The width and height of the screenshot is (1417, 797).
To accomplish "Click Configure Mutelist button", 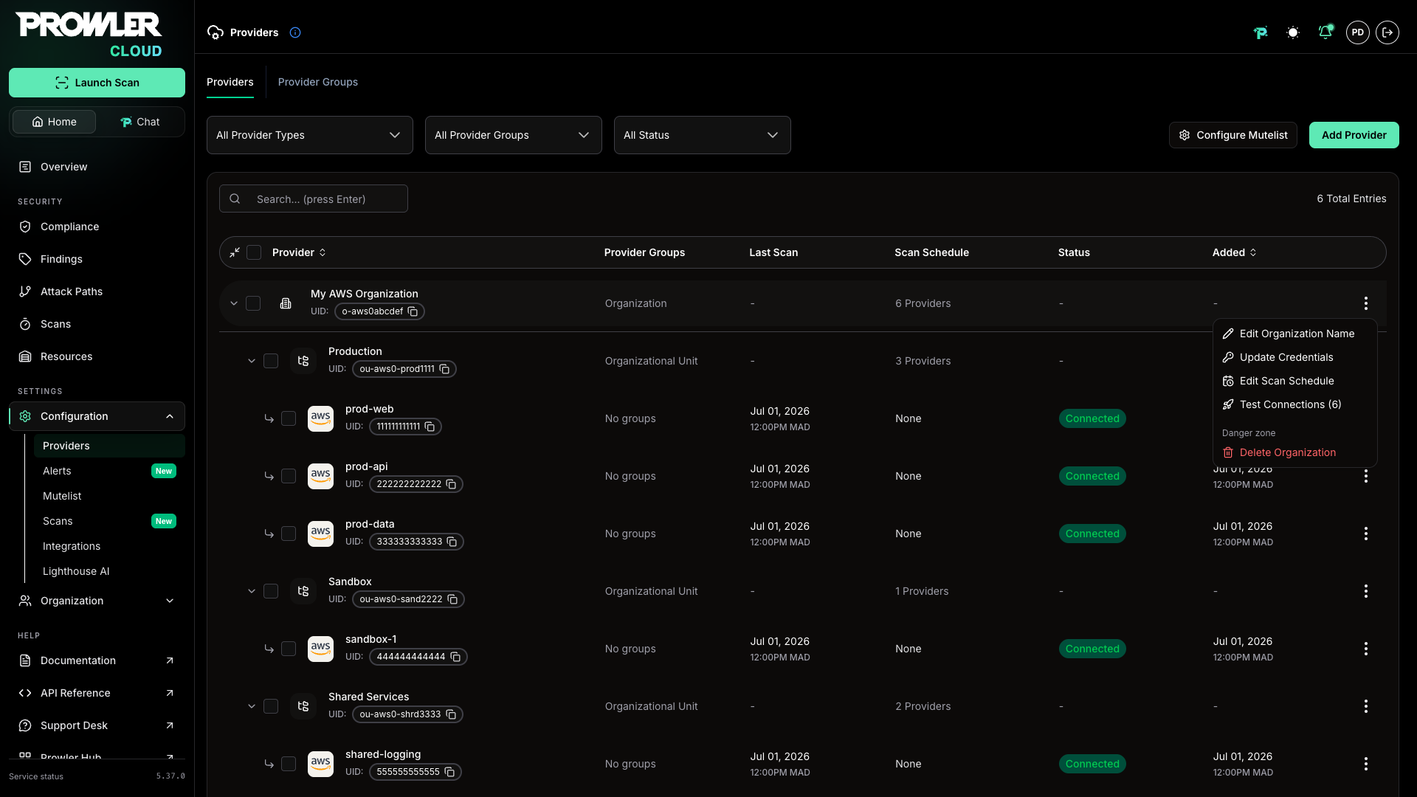I will (1233, 135).
